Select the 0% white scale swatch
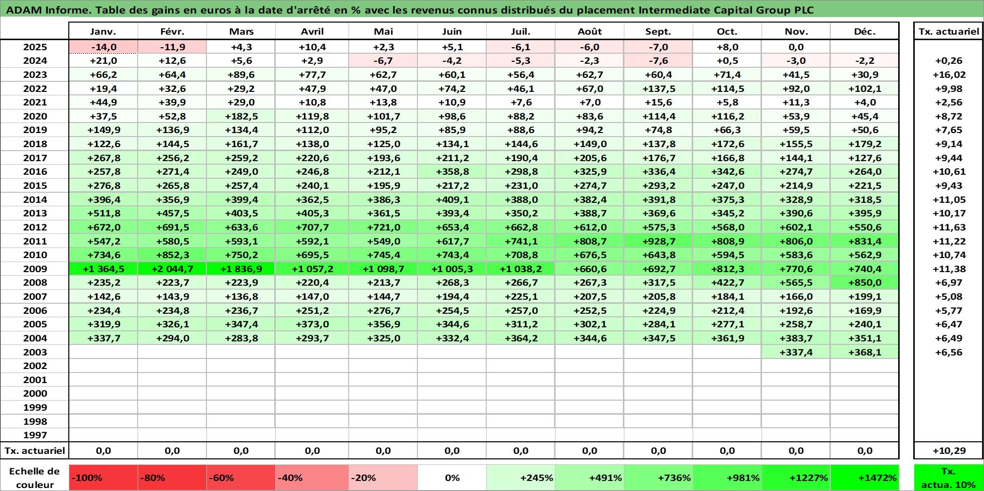The height and width of the screenshot is (491, 984). (452, 478)
